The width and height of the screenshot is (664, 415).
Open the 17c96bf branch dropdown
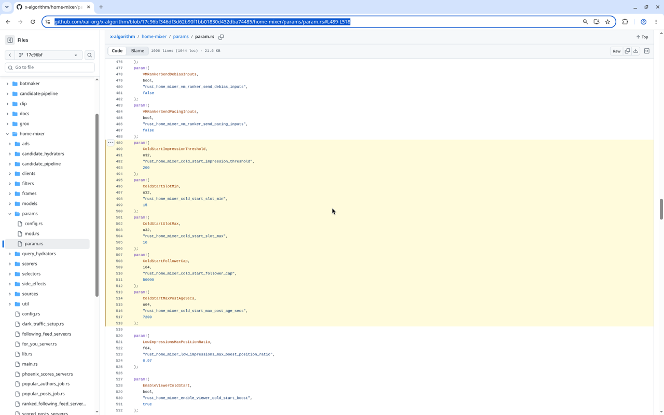(48, 55)
